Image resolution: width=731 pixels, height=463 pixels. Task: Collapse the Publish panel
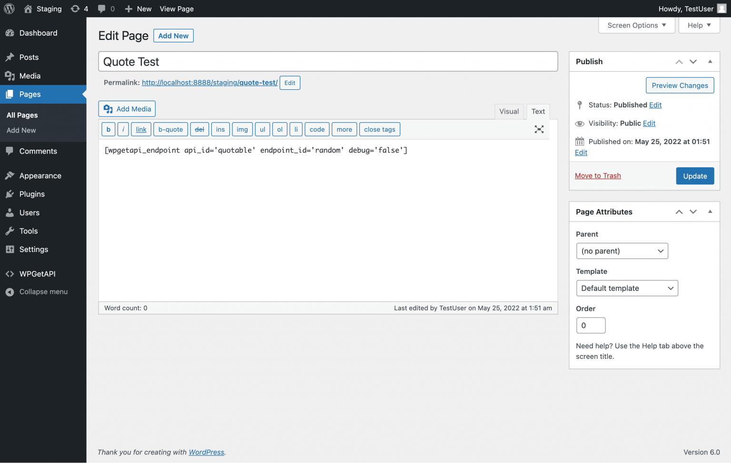click(710, 61)
